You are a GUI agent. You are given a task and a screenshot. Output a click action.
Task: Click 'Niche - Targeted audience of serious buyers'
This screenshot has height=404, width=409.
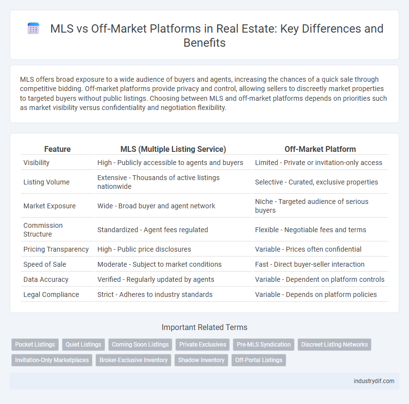point(312,206)
